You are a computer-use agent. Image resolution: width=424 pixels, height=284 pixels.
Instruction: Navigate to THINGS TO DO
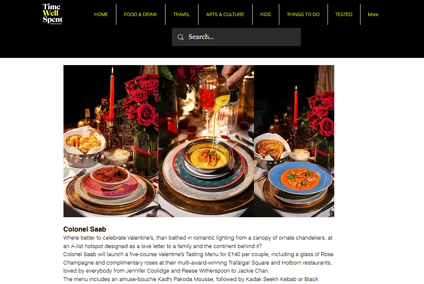coord(303,14)
